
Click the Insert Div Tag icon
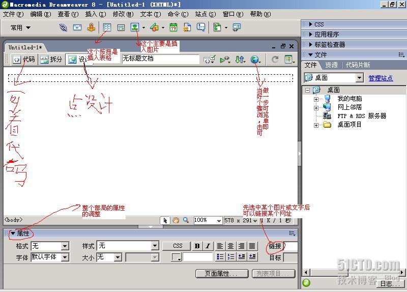click(121, 27)
